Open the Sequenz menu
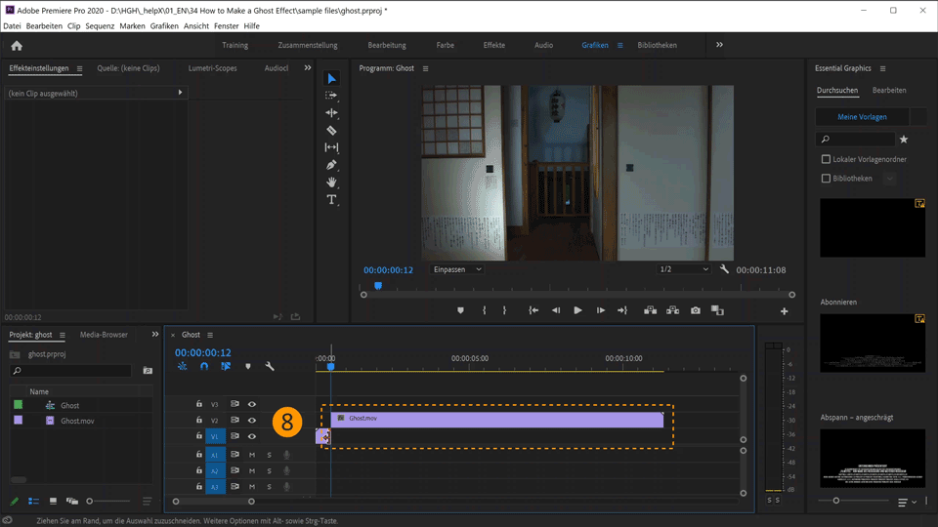Viewport: 938px width, 527px height. (100, 26)
